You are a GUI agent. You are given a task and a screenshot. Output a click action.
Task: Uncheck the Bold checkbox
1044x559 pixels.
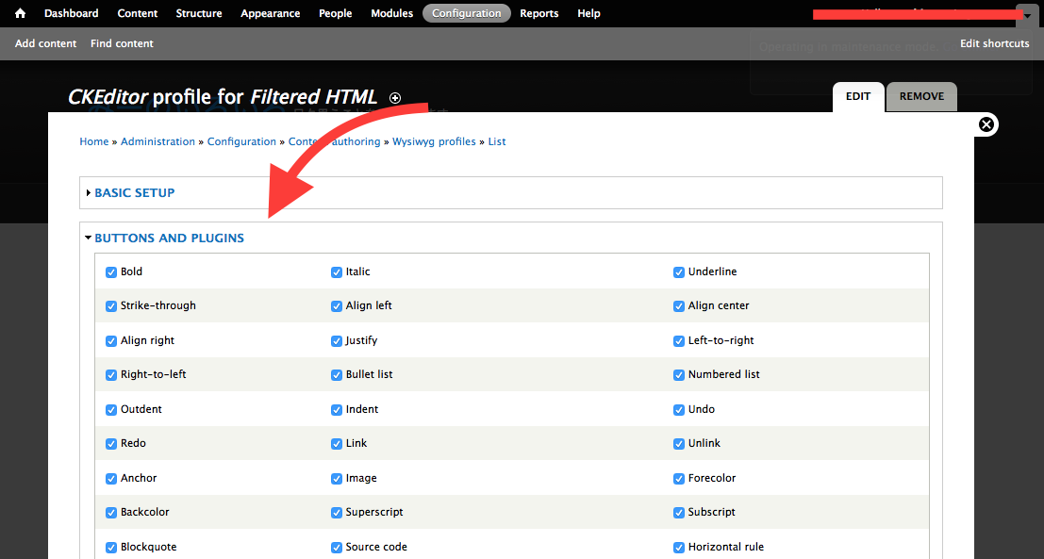click(x=111, y=272)
